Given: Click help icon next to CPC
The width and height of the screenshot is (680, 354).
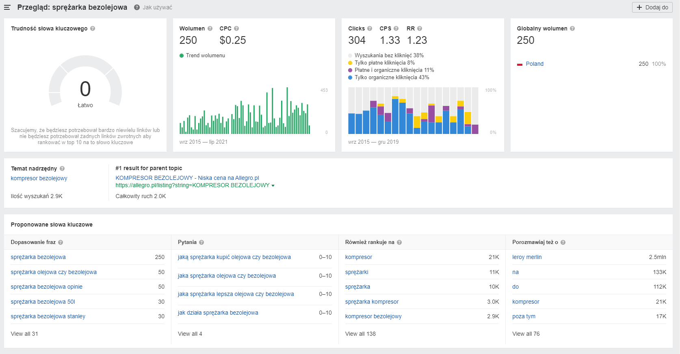Looking at the screenshot, I should tap(236, 28).
